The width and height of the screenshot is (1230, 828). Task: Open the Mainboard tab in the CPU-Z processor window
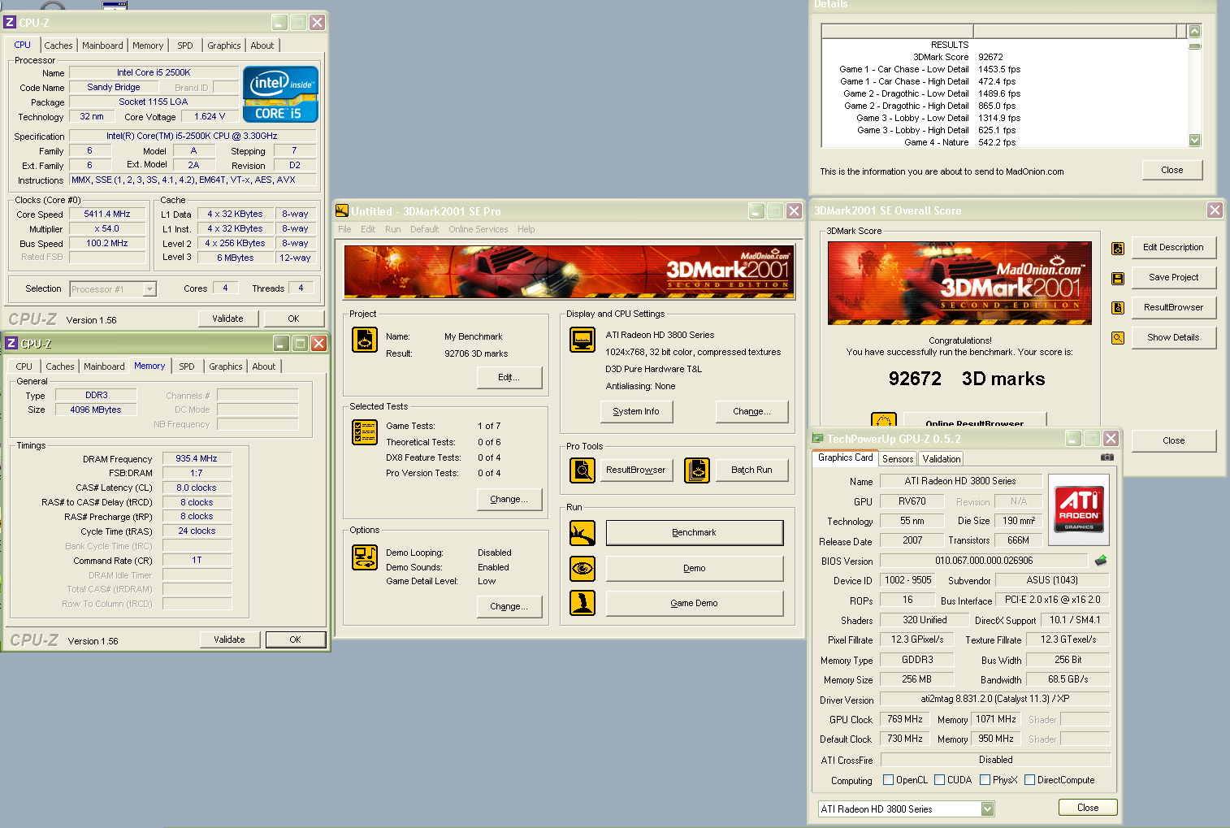(x=102, y=46)
